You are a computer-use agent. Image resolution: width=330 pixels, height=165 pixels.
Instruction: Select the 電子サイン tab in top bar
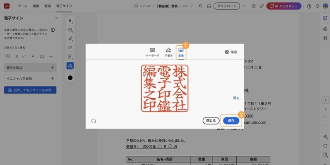(x=64, y=6)
